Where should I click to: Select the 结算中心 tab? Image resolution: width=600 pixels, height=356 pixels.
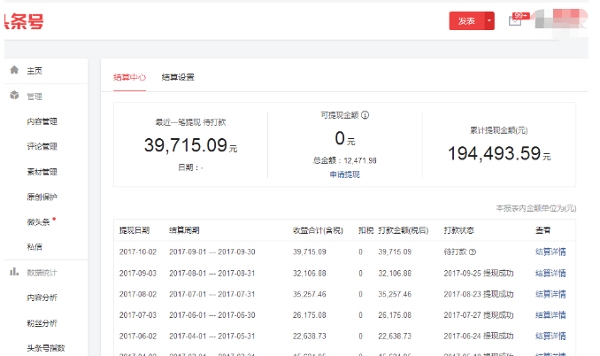tap(129, 77)
